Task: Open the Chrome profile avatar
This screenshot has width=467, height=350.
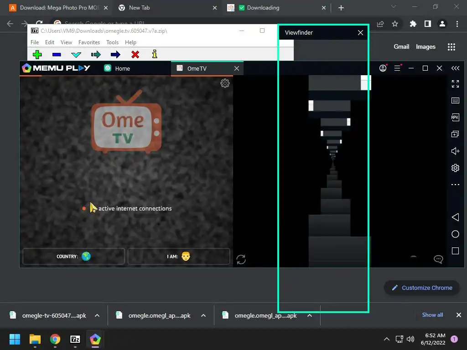Action: pyautogui.click(x=442, y=24)
